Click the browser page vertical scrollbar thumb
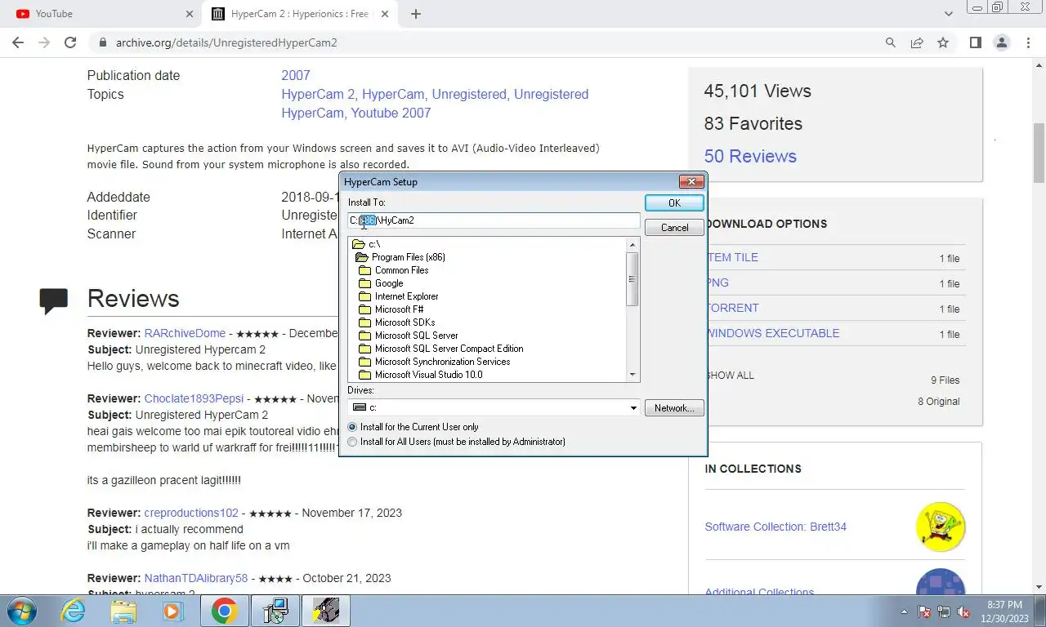The height and width of the screenshot is (627, 1046). [x=1039, y=153]
